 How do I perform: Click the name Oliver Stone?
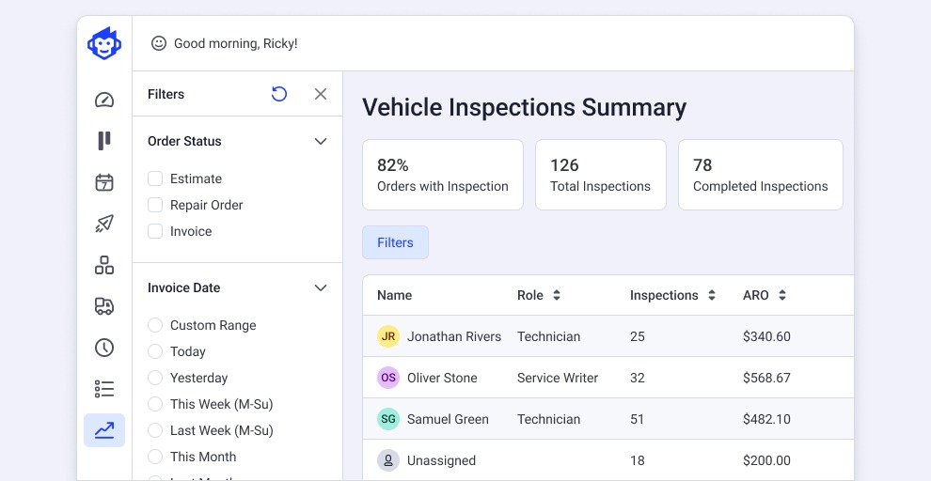(x=442, y=378)
